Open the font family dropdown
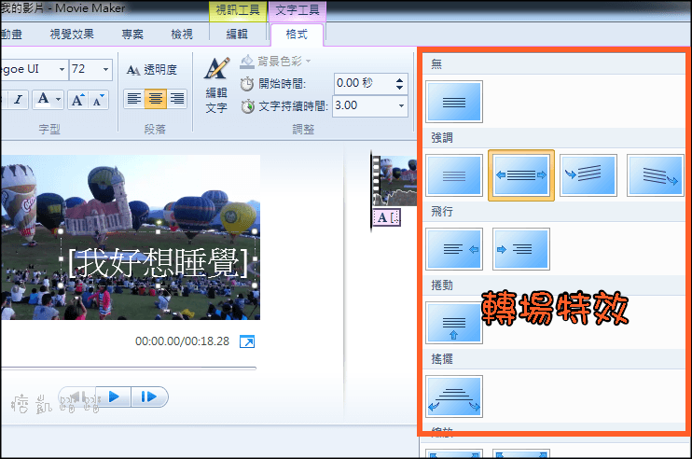This screenshot has width=692, height=459. [62, 69]
